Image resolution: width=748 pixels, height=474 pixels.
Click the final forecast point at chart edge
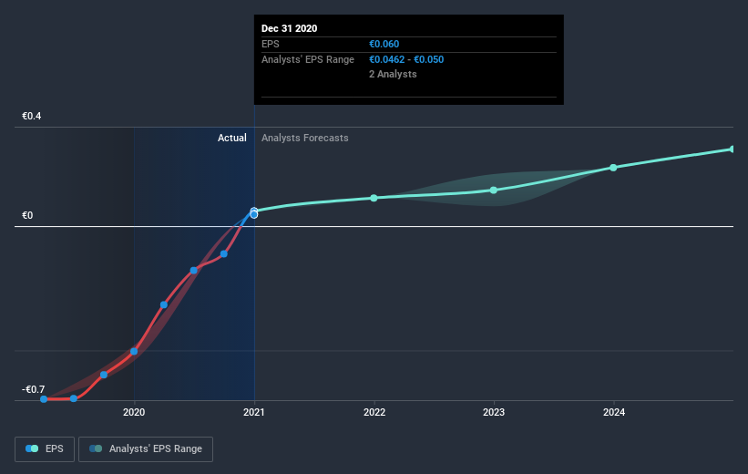click(x=732, y=149)
